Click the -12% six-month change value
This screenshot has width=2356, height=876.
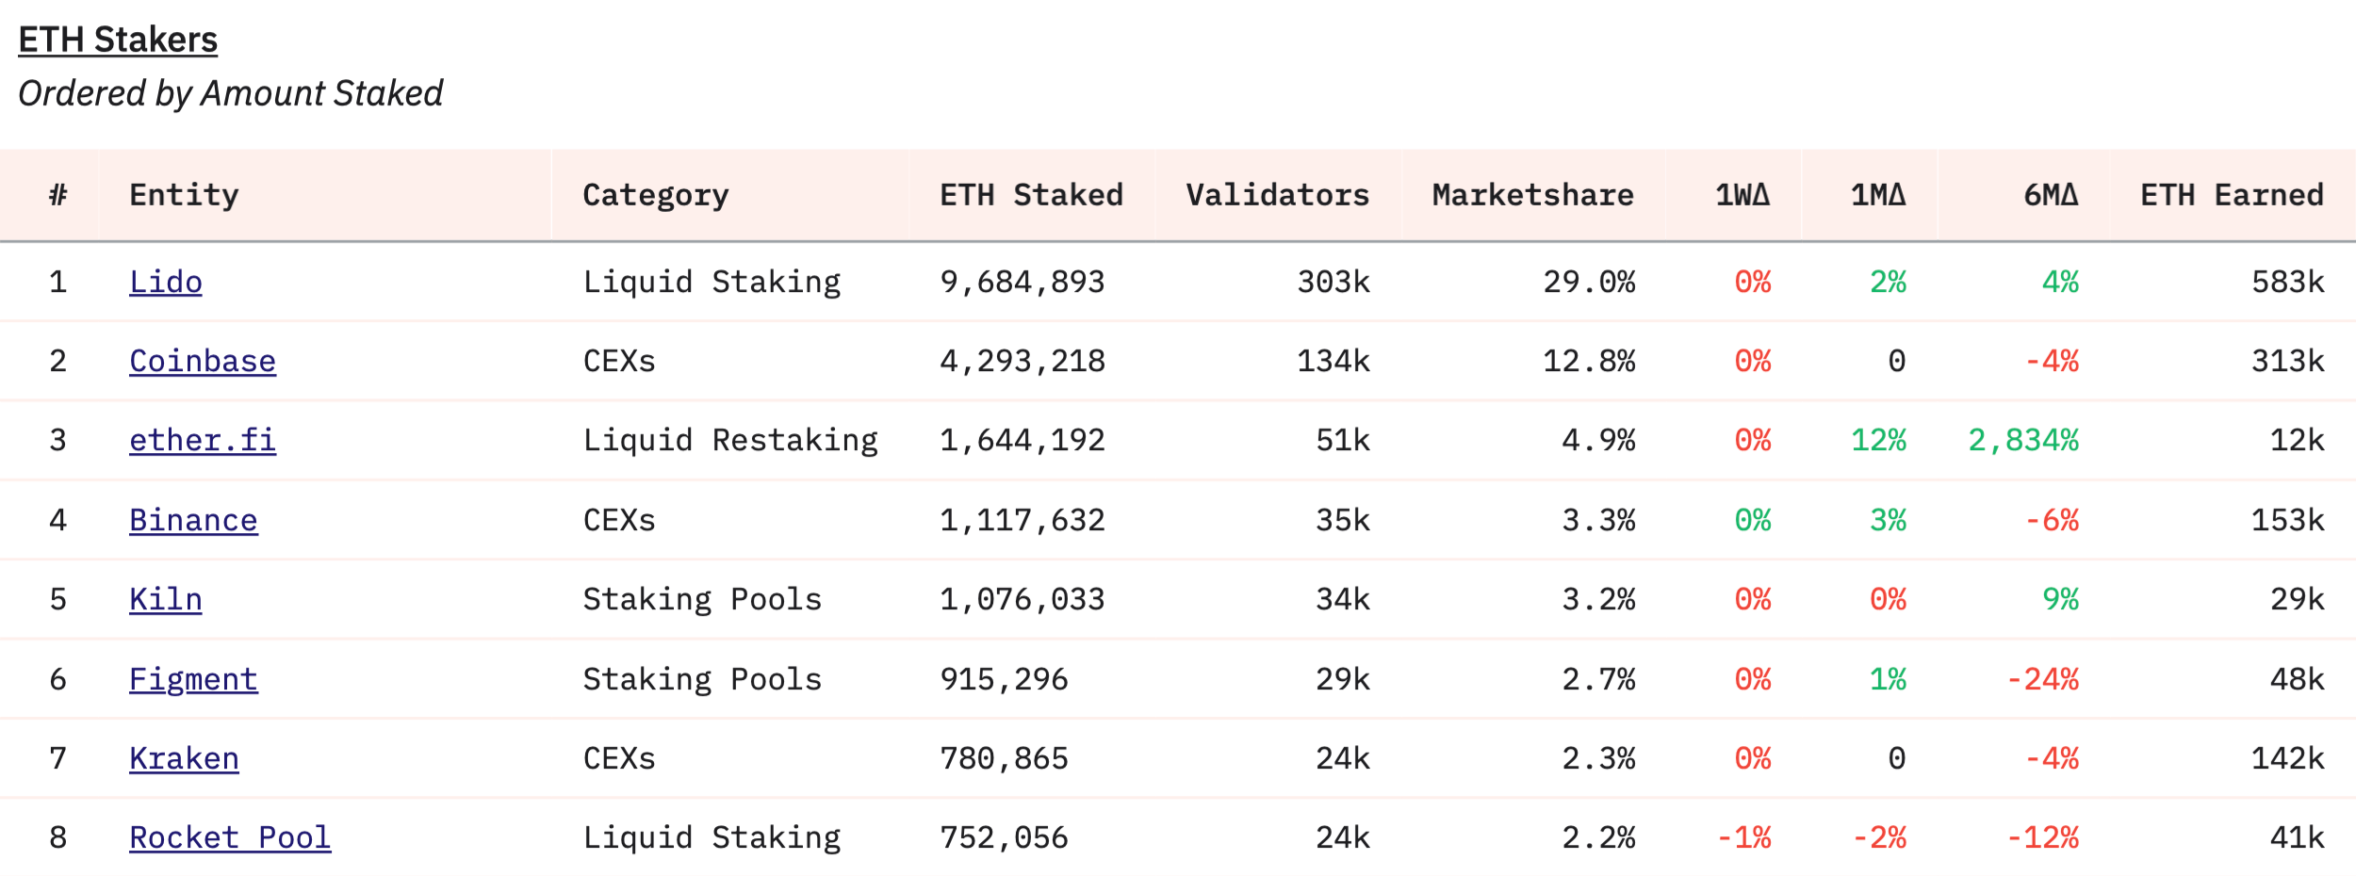[2042, 837]
